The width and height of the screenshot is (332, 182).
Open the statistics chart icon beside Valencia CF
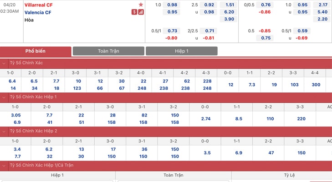(141, 12)
